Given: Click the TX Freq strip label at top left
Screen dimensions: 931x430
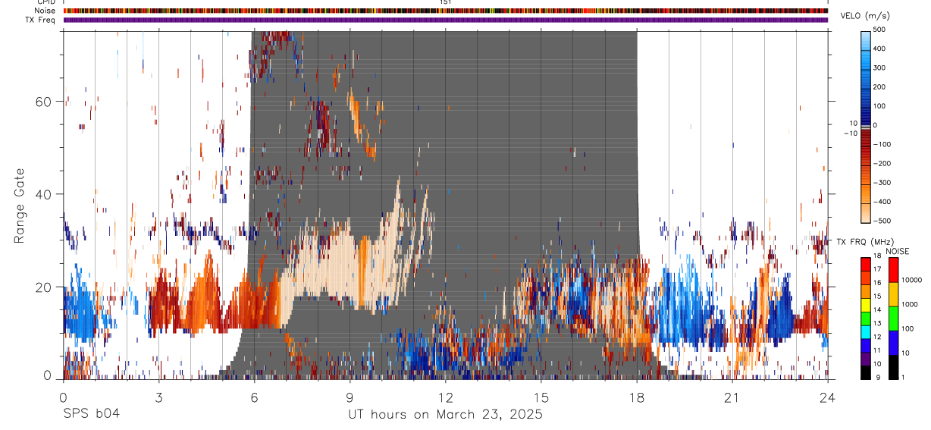Looking at the screenshot, I should tap(40, 20).
